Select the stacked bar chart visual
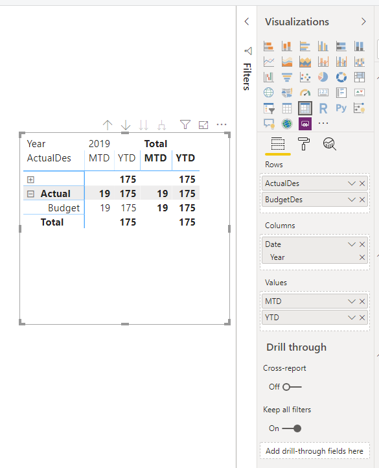Viewport: 379px width, 468px height. coord(269,46)
